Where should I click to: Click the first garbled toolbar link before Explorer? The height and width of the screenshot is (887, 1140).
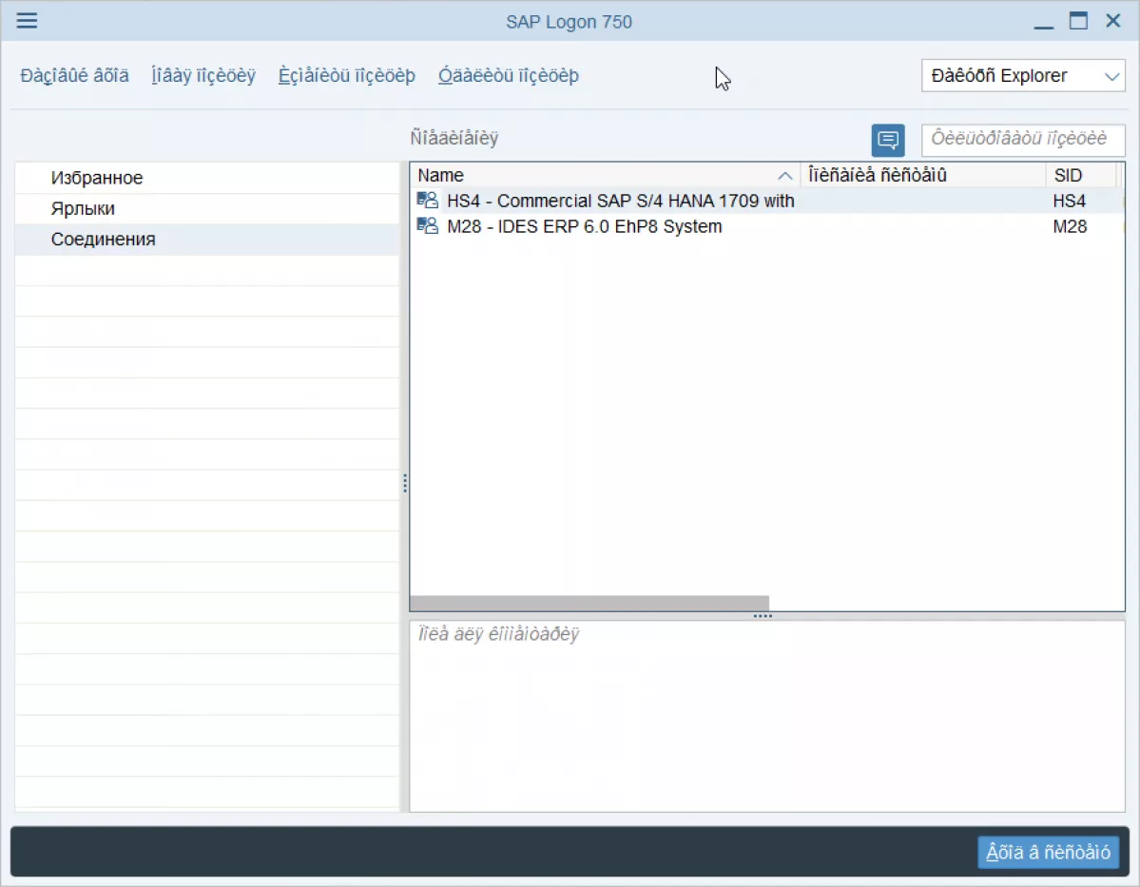click(x=74, y=76)
